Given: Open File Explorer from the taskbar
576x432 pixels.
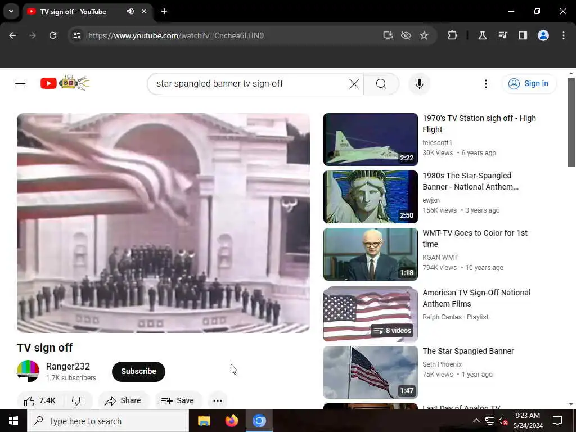Looking at the screenshot, I should click(x=204, y=421).
